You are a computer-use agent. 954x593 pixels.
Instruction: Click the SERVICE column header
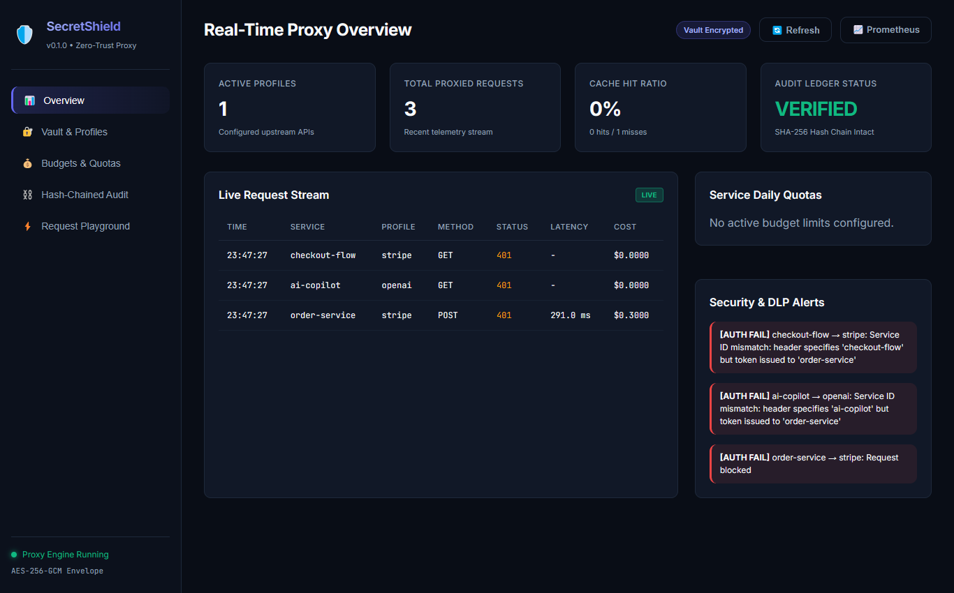(x=307, y=227)
